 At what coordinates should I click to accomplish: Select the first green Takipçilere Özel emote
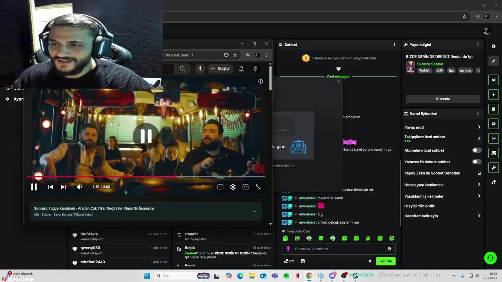pyautogui.click(x=286, y=238)
